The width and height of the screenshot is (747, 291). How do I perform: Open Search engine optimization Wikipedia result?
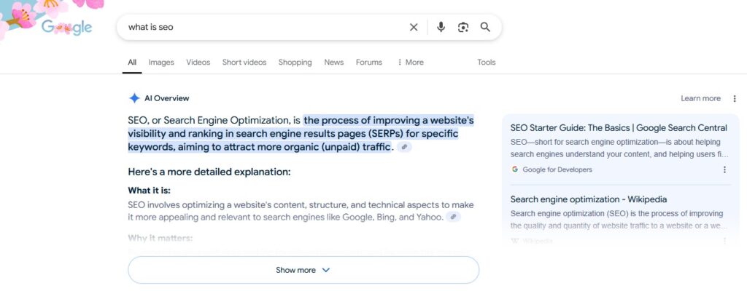(x=589, y=199)
